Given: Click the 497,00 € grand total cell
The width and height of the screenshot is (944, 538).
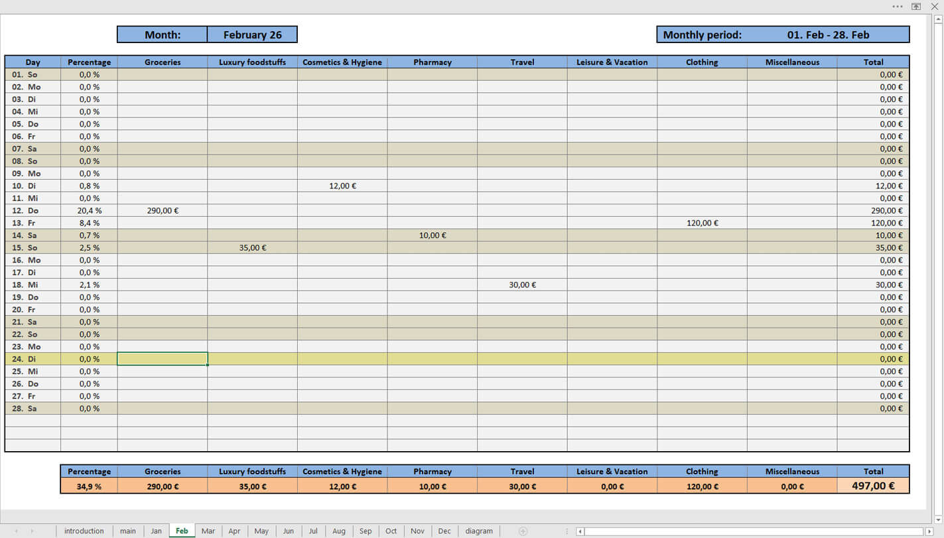Looking at the screenshot, I should (873, 486).
